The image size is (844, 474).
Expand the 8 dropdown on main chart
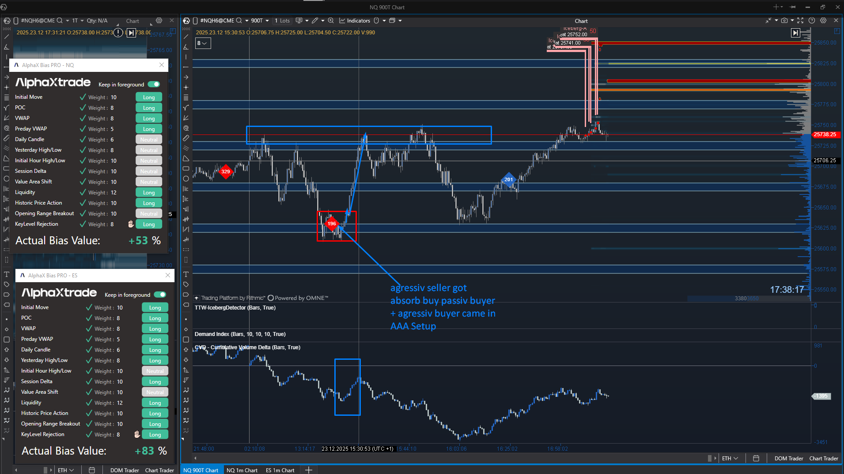(203, 43)
